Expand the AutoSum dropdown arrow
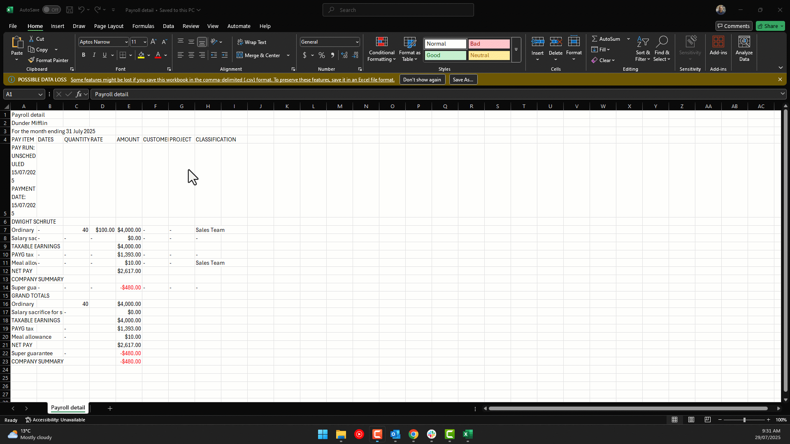 tap(628, 39)
